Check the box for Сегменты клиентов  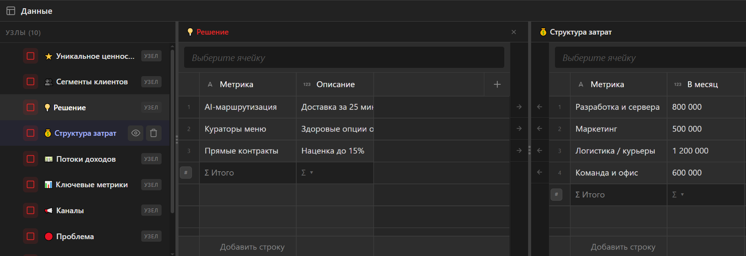point(30,82)
